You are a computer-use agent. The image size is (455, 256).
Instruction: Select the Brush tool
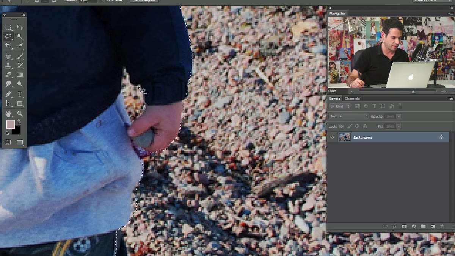pyautogui.click(x=20, y=56)
